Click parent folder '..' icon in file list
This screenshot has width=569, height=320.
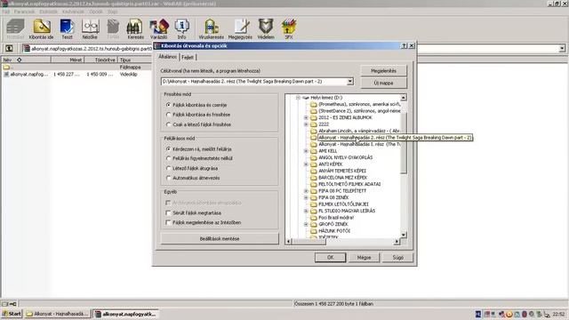point(6,68)
